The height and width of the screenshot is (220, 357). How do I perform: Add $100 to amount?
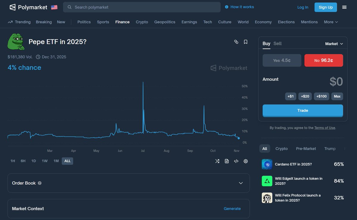pos(322,96)
